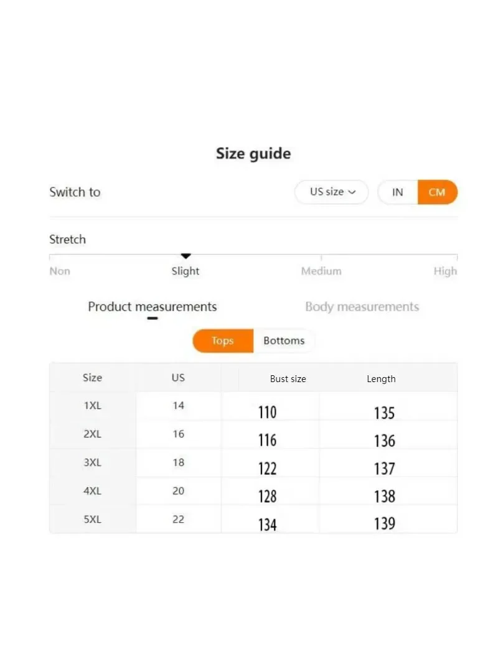Select the 1XL size row

[253, 406]
